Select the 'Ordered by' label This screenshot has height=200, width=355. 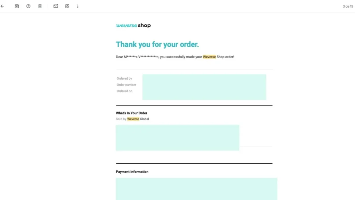[x=124, y=78]
